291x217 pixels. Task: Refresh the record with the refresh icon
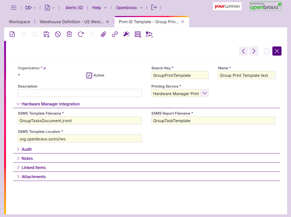[81, 34]
